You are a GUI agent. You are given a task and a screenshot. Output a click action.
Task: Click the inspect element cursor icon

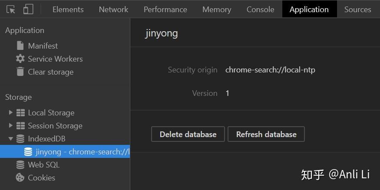coord(11,9)
